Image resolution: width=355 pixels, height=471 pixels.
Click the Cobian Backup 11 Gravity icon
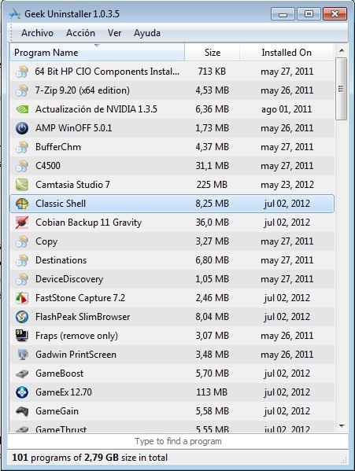tap(22, 223)
